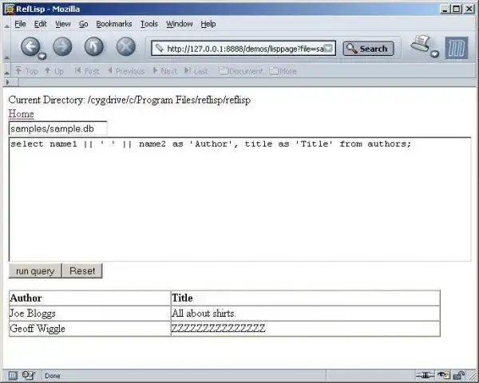Click the Last link toolbar item
This screenshot has width=479, height=383.
(196, 71)
